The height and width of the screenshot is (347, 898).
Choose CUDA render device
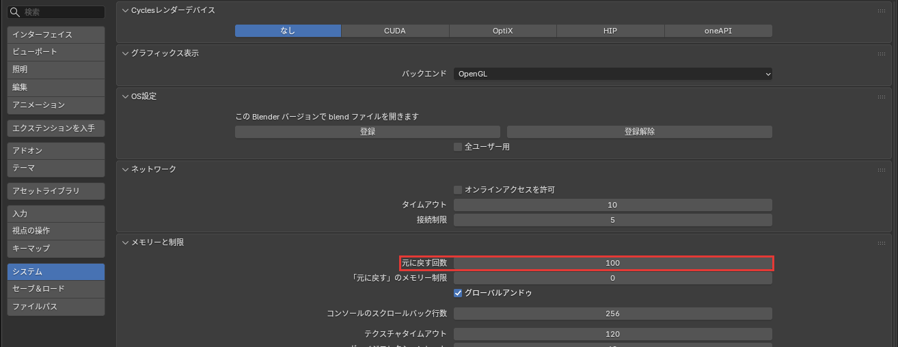pyautogui.click(x=395, y=31)
